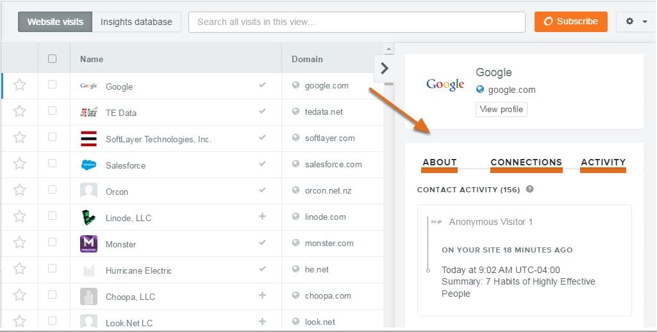Viewport: 657px width, 332px height.
Task: Click the TE Data logo icon
Action: pos(88,112)
